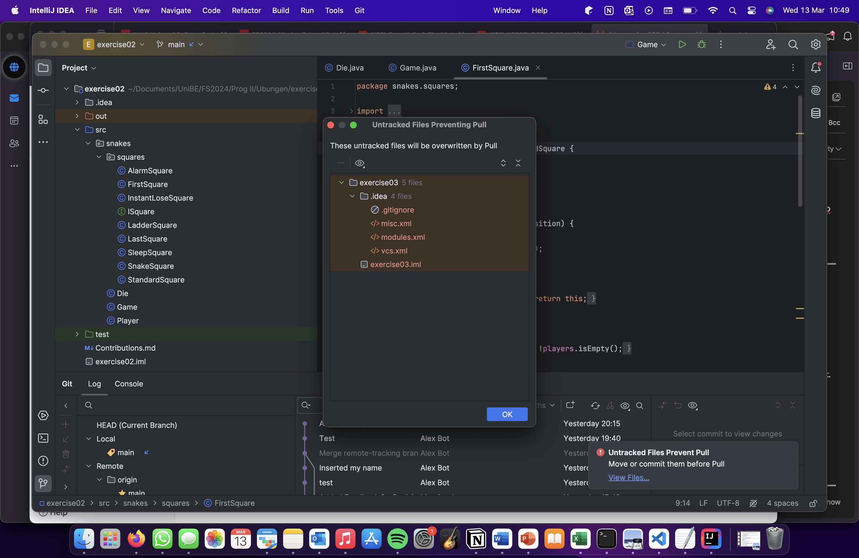The image size is (859, 558).
Task: Toggle read-only lock icon in status bar
Action: click(813, 503)
